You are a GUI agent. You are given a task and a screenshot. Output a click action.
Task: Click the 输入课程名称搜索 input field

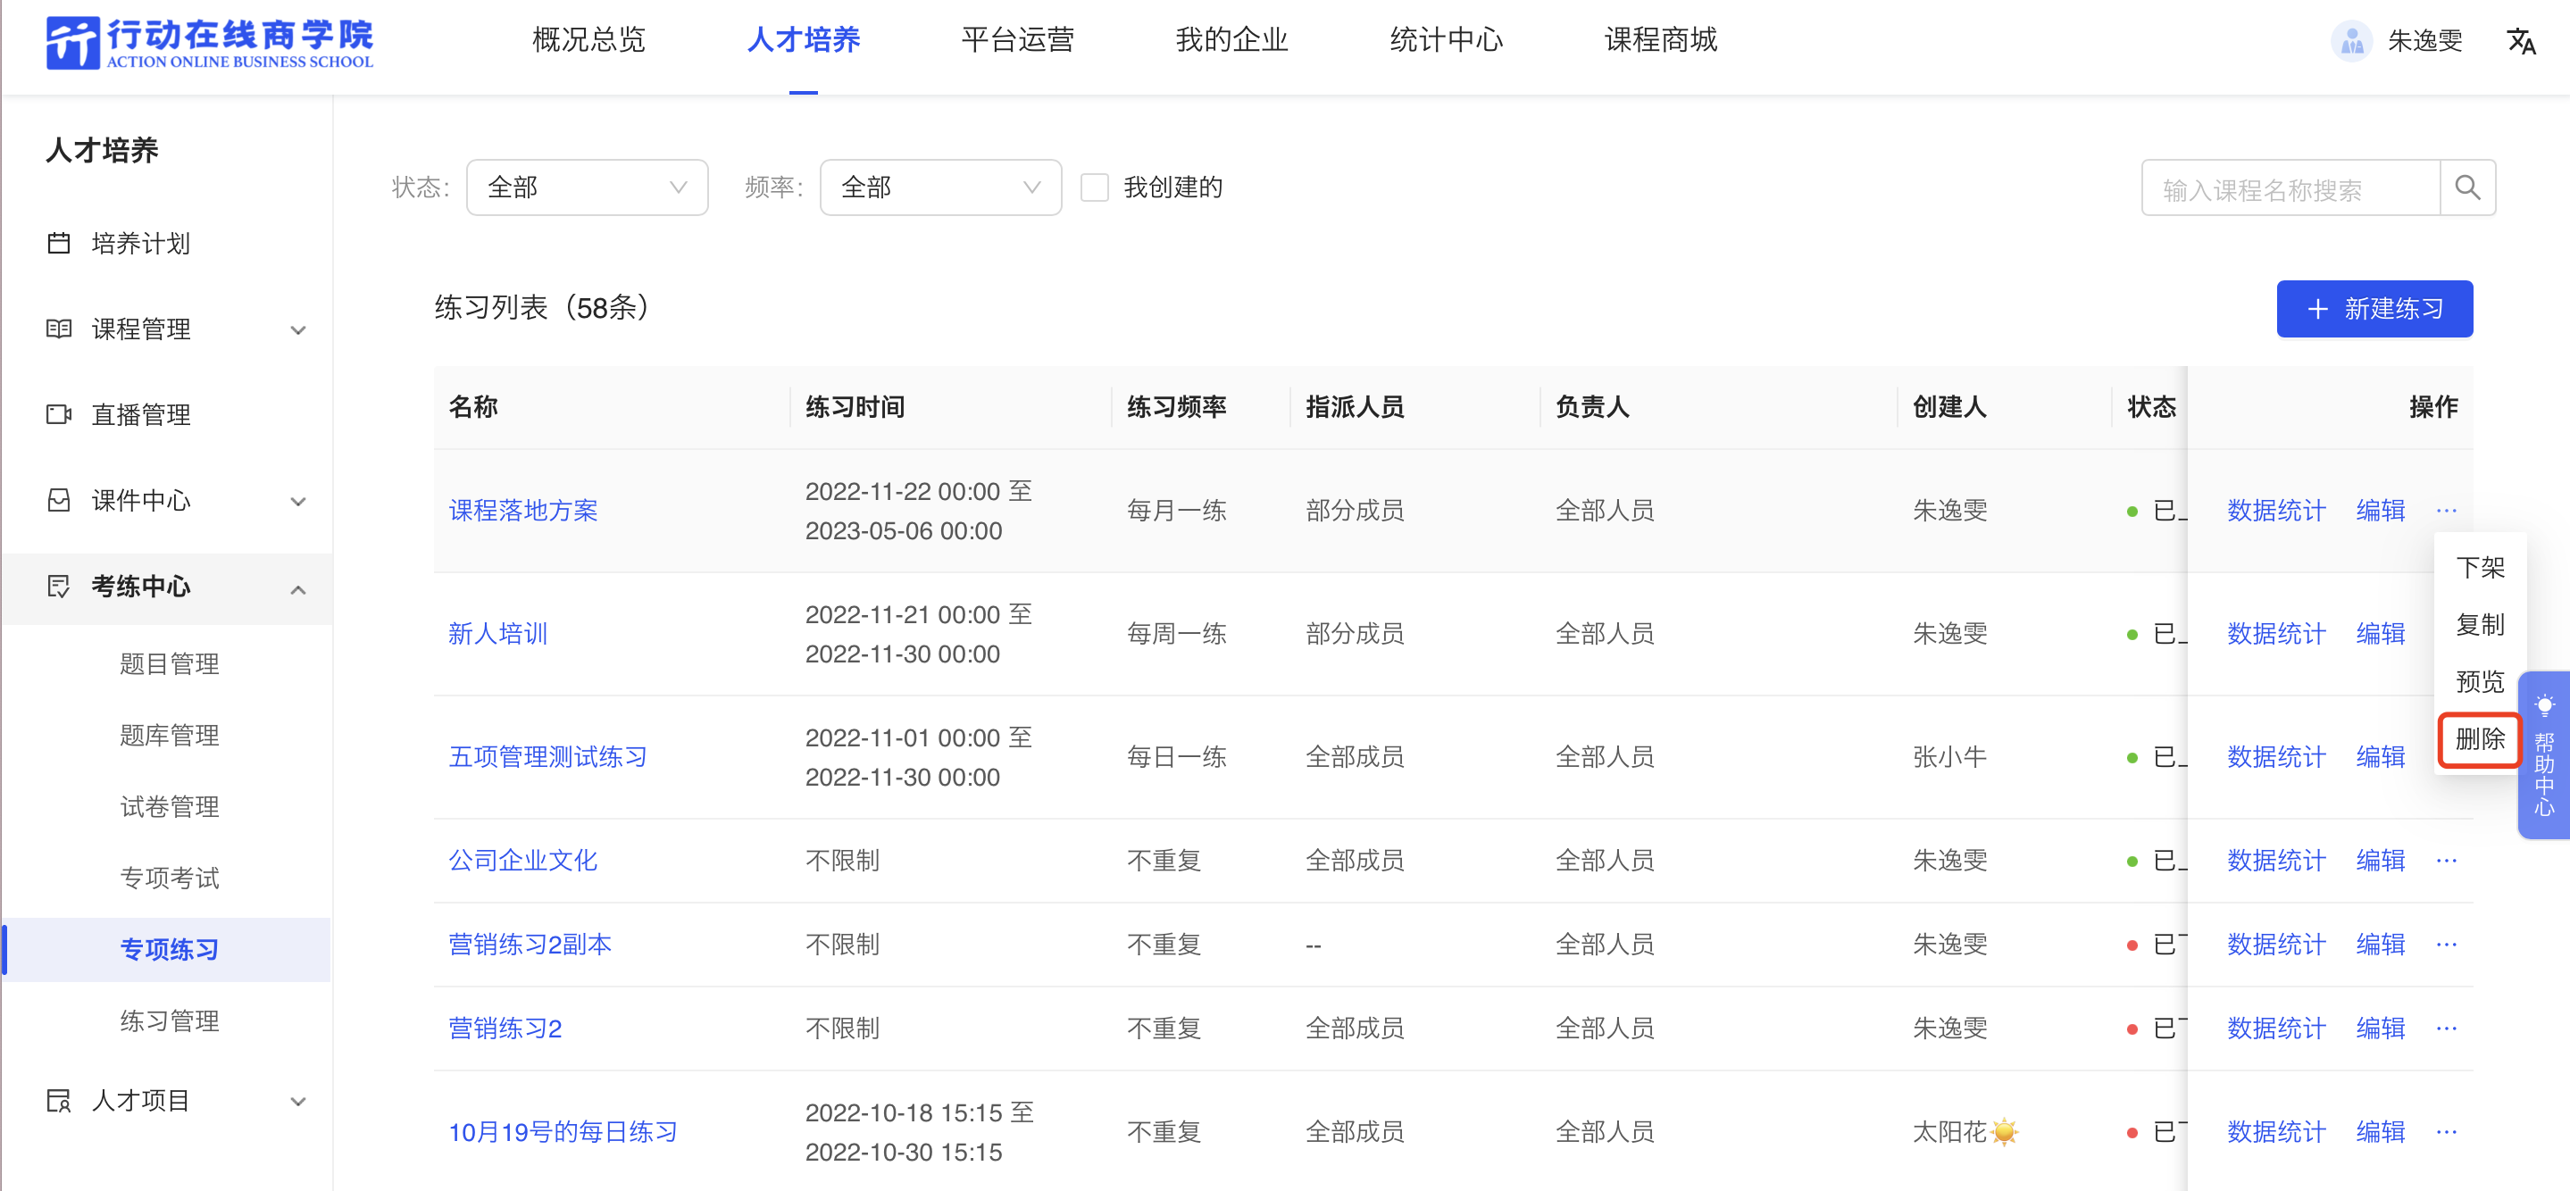(2290, 187)
